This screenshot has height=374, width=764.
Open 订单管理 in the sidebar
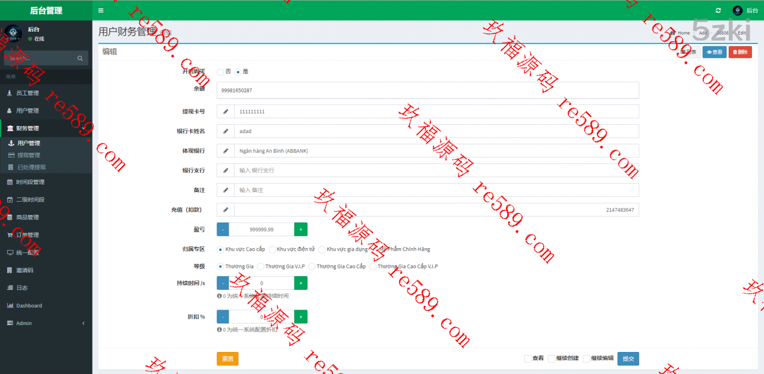27,235
